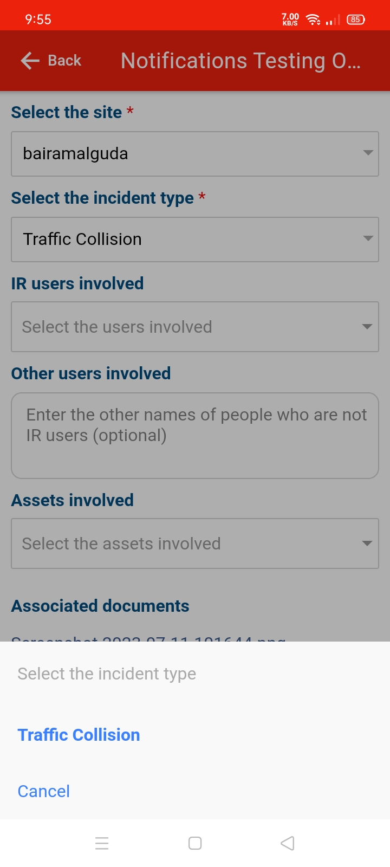Tap the Notifications Testing page title

point(240,61)
